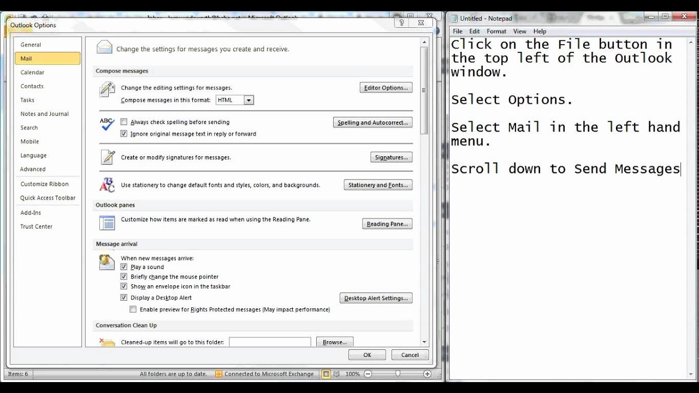The width and height of the screenshot is (699, 393).
Task: Click the options pane scroll down arrow
Action: coord(424,342)
